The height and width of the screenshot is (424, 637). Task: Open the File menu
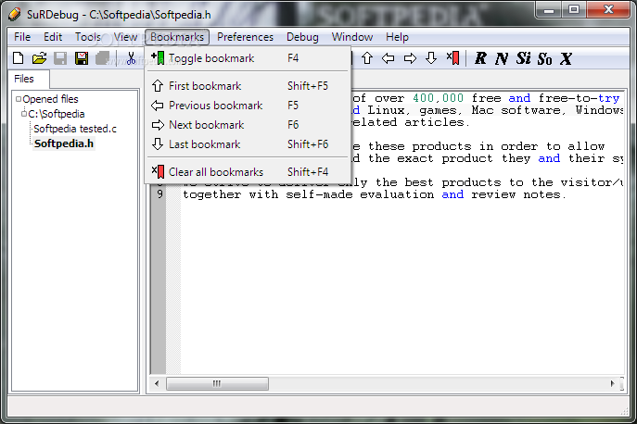tap(22, 37)
